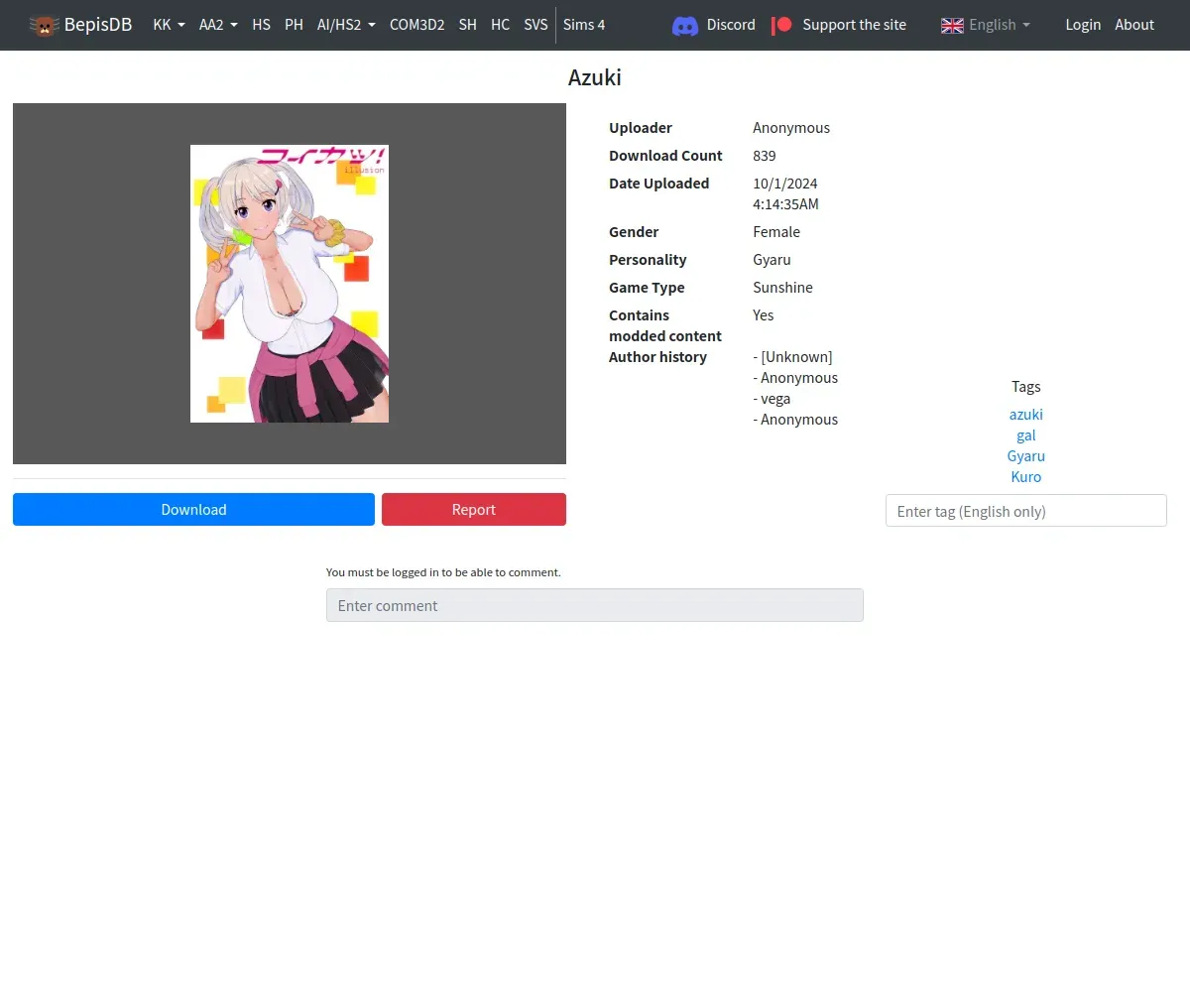Open the COM3D2 section
Screen dimensions: 1190x992
[x=416, y=25]
